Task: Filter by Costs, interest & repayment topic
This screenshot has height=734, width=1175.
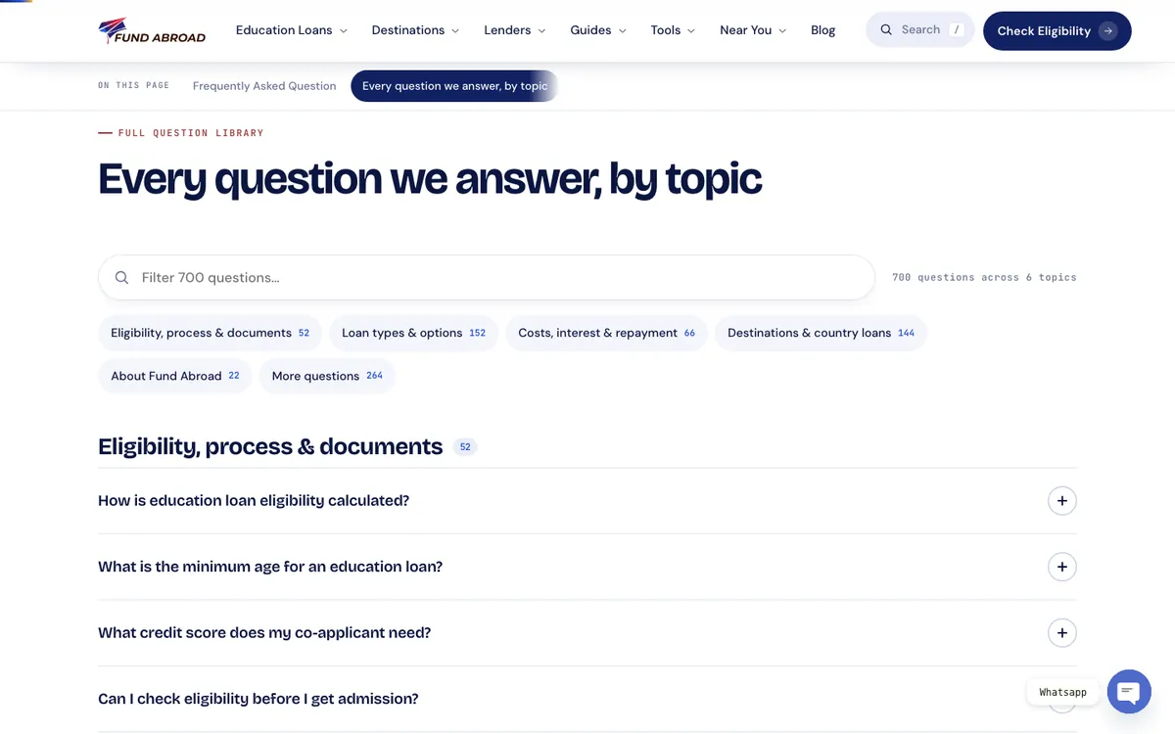Action: [x=606, y=333]
